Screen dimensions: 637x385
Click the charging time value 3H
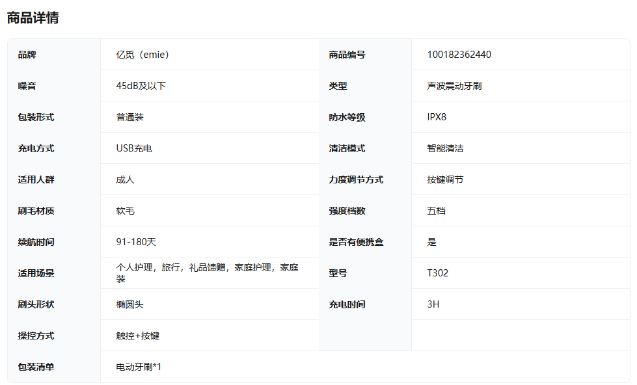pyautogui.click(x=433, y=304)
